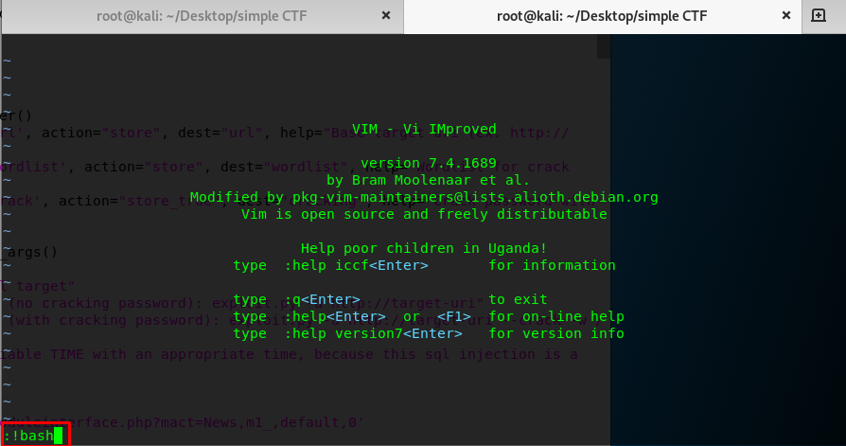This screenshot has height=446, width=846.
Task: Switch to the inactive terminal tab
Action: (x=202, y=16)
